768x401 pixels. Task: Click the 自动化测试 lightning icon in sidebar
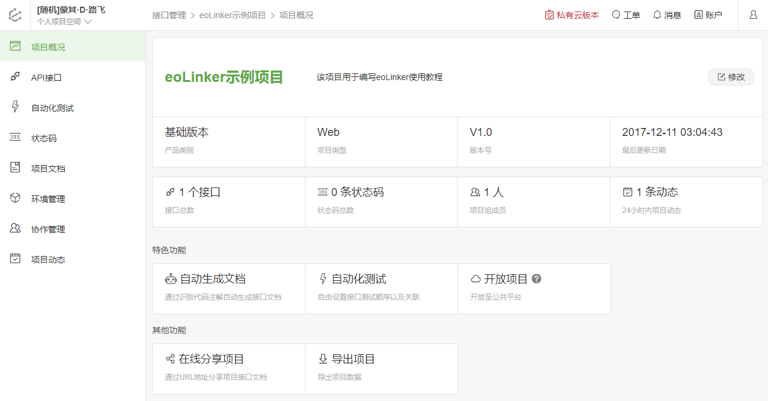pyautogui.click(x=15, y=107)
